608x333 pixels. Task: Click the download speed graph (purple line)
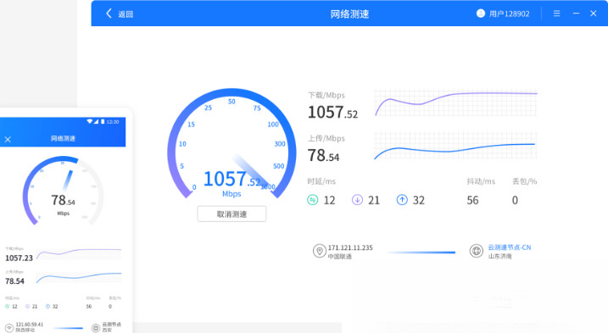[455, 103]
